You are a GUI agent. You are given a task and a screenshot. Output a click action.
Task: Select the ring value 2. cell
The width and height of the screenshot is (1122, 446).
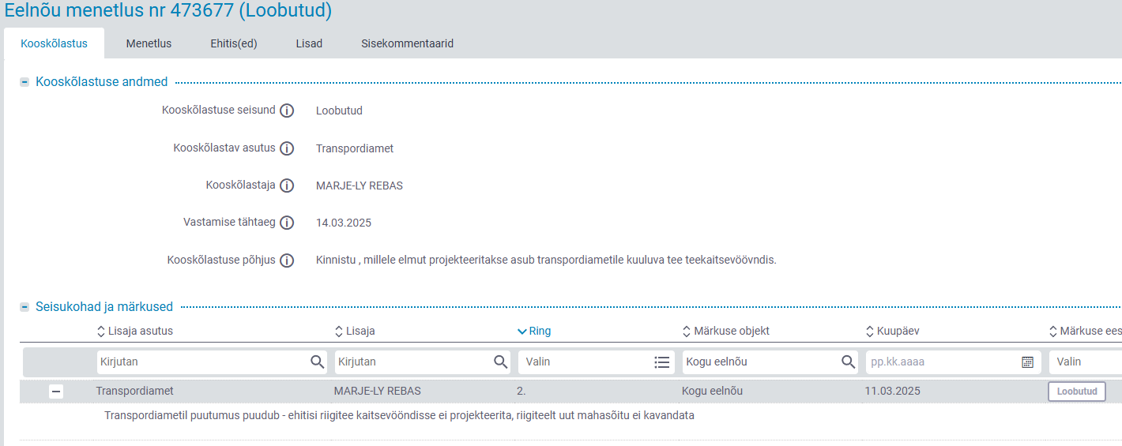521,391
